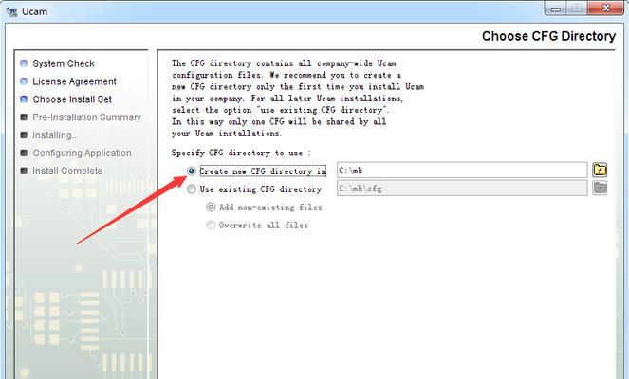Click the Install Complete step label

(67, 171)
